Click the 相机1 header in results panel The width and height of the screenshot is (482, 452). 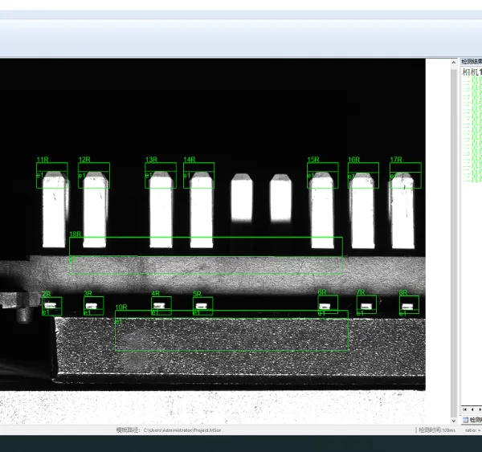click(472, 72)
